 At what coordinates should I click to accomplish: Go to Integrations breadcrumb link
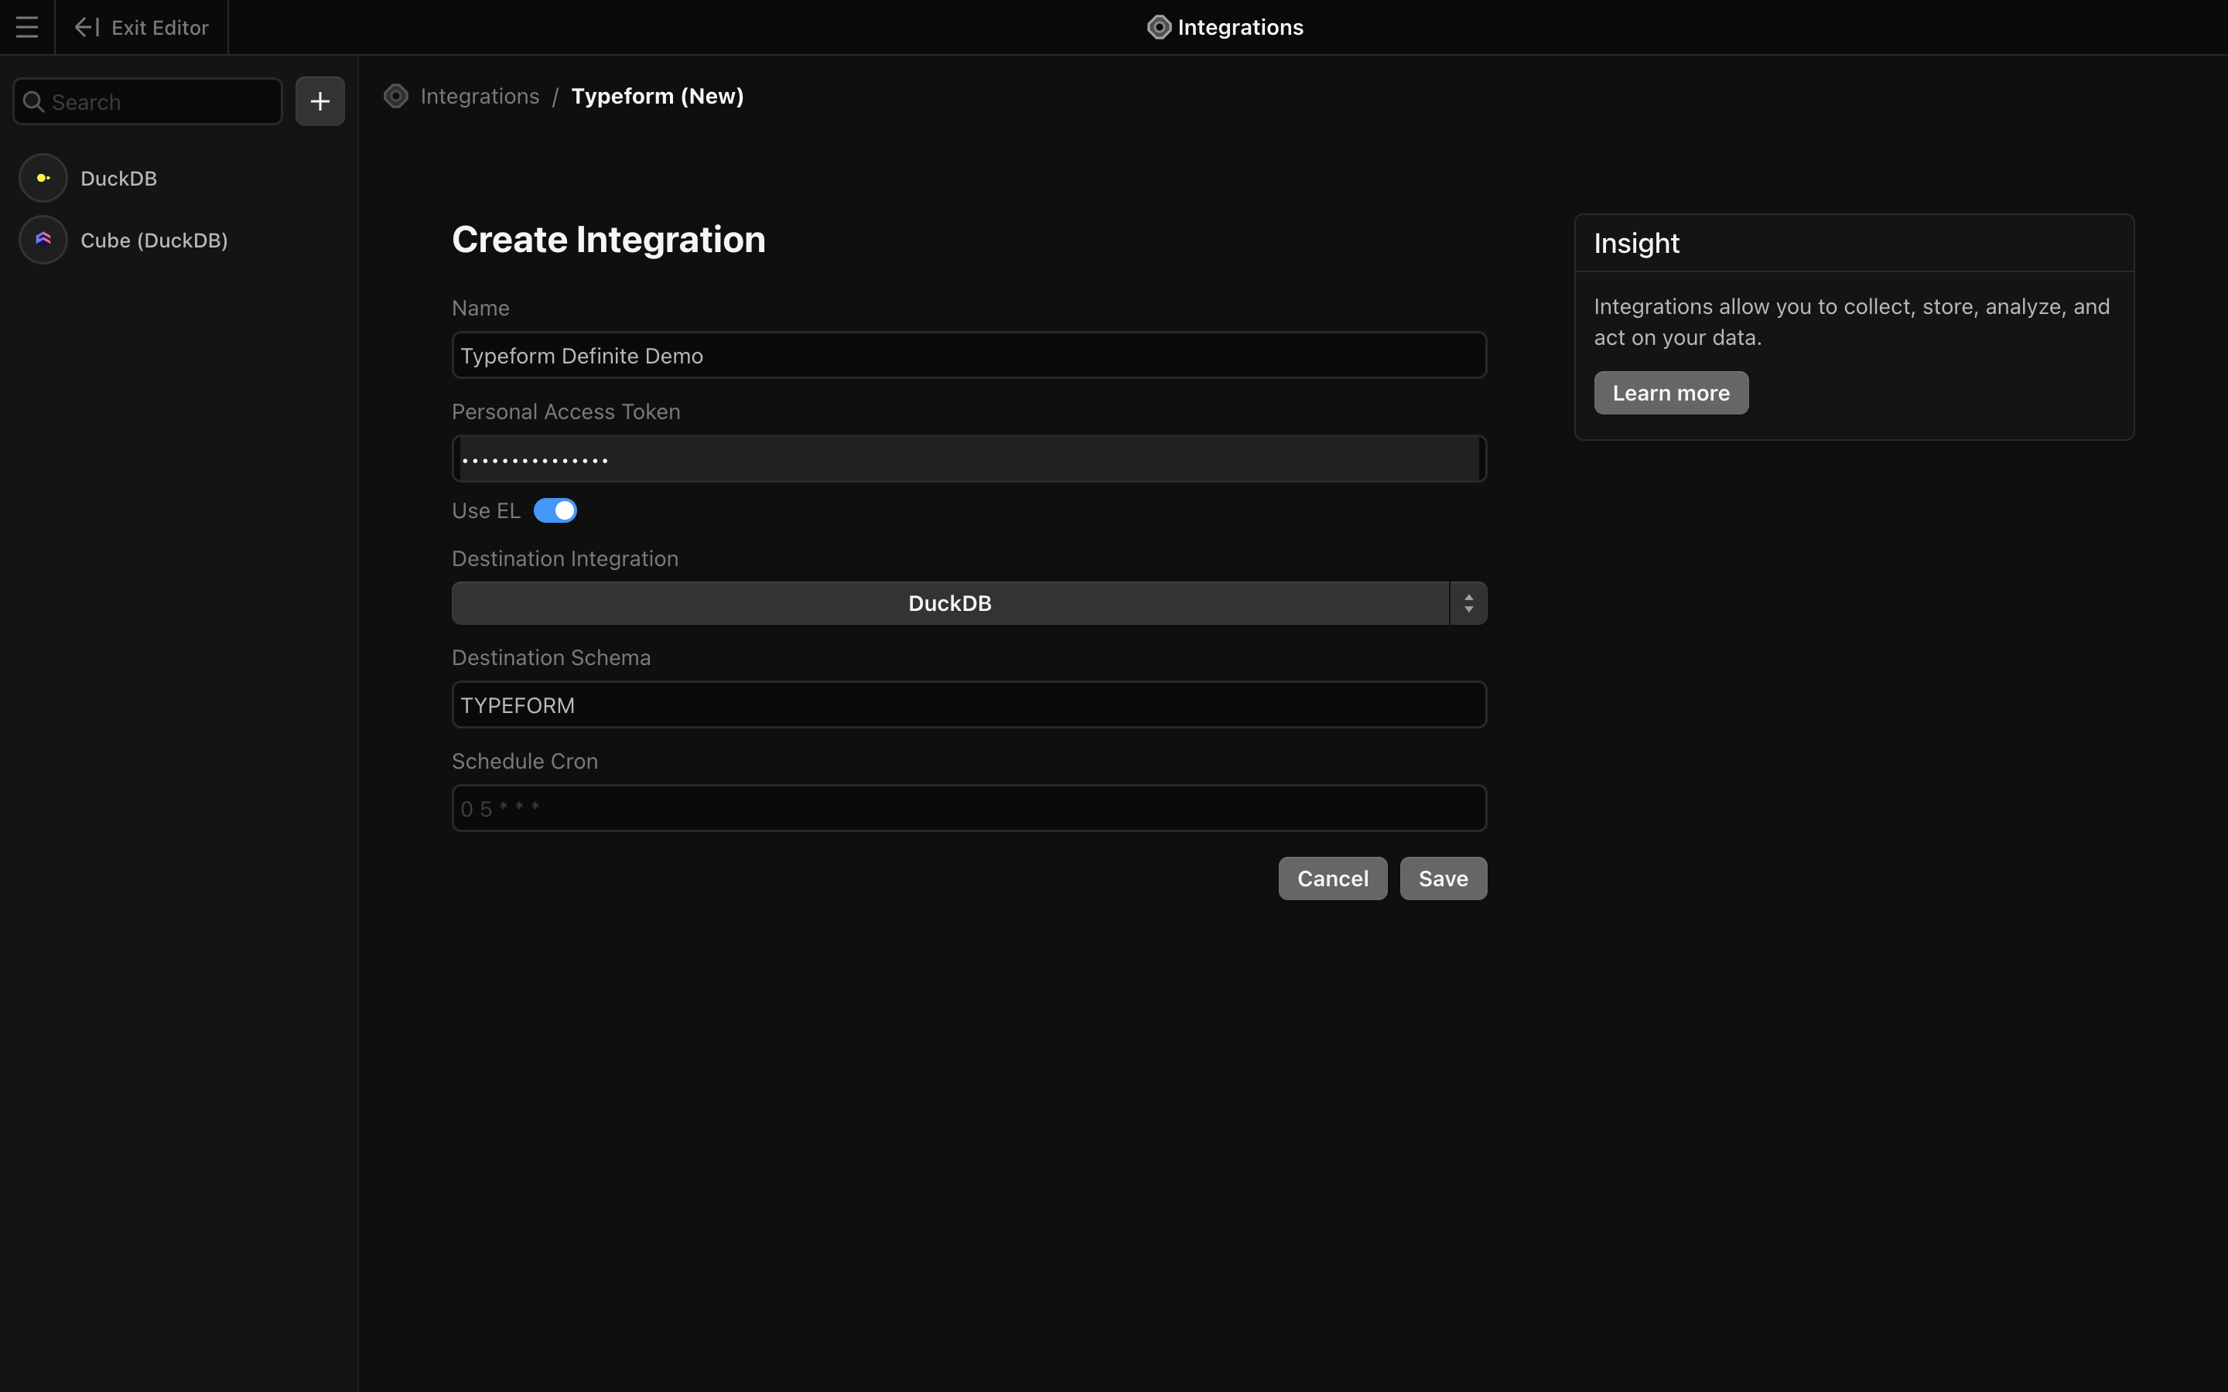click(480, 97)
